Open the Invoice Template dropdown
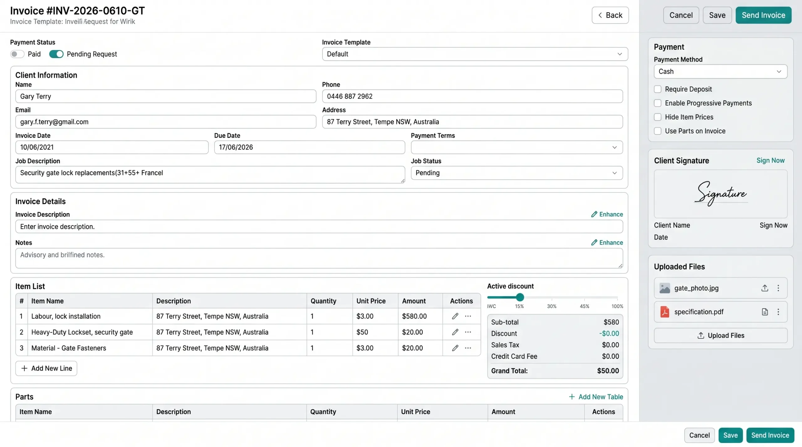Screen dimensions: 802x447 pos(475,54)
